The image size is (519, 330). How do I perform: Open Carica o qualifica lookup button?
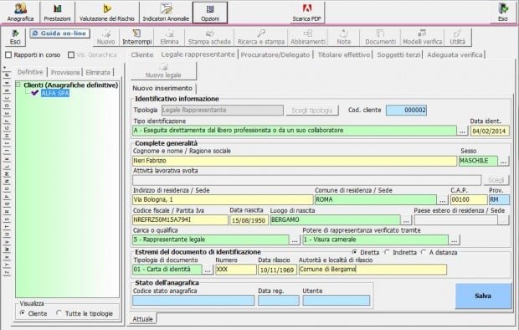(295, 240)
